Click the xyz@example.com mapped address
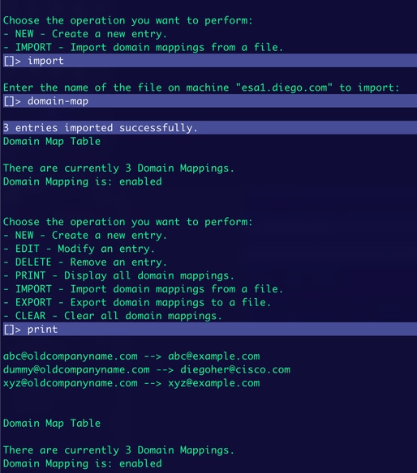417x473 pixels. pyautogui.click(x=214, y=383)
